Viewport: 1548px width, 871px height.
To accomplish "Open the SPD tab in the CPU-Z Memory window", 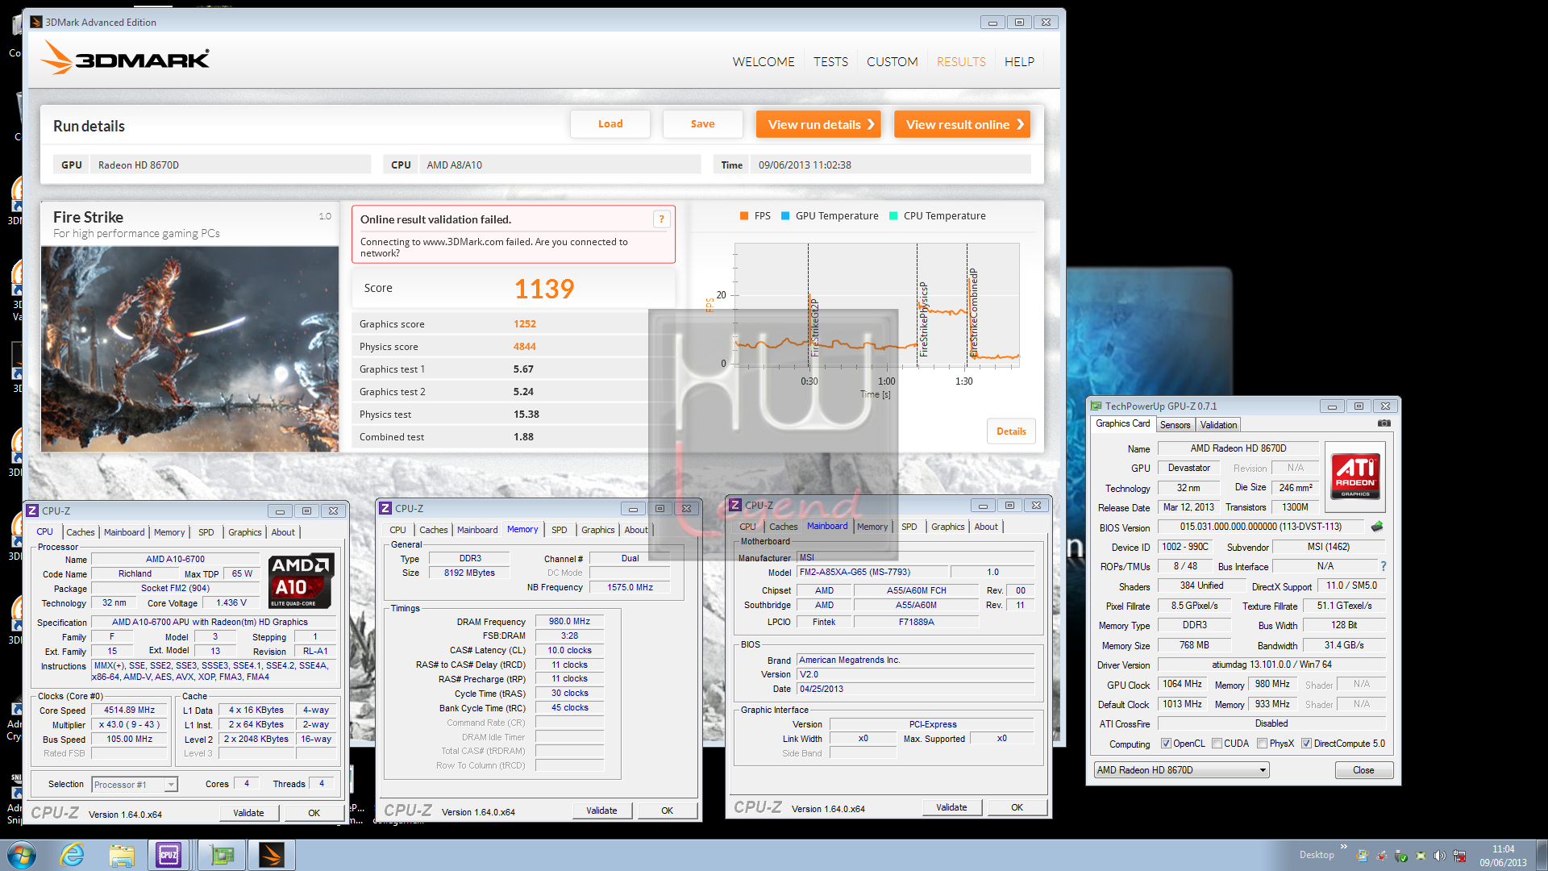I will click(559, 530).
